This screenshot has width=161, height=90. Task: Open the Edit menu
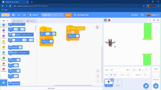tap(24, 15)
